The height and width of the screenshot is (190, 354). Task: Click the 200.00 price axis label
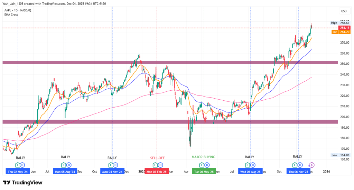click(345, 117)
